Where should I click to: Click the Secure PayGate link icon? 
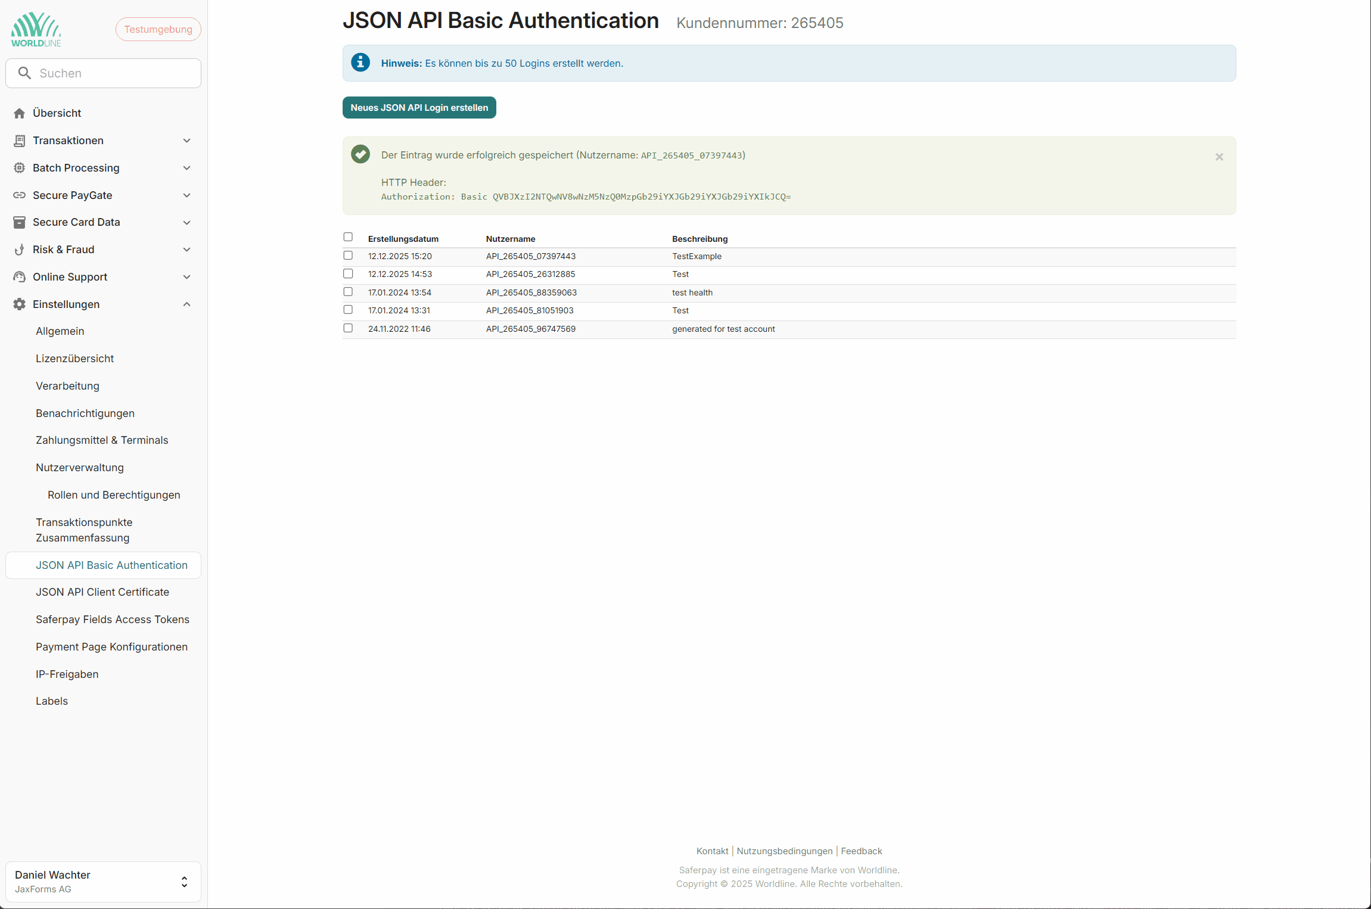tap(19, 195)
